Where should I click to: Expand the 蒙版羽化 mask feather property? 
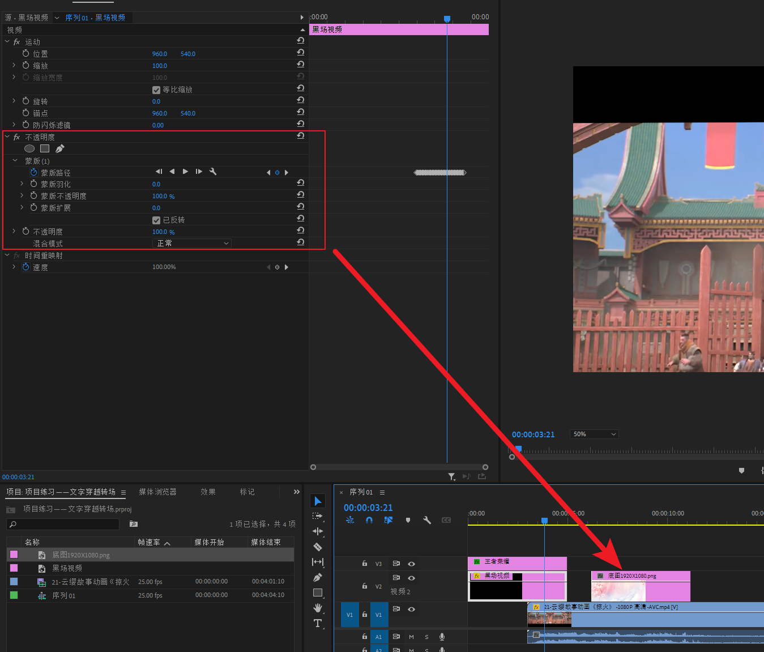coord(22,184)
